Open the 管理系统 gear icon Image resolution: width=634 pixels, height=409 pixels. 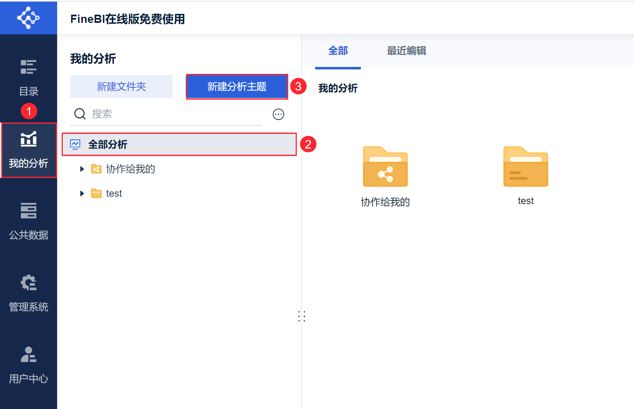coord(29,282)
